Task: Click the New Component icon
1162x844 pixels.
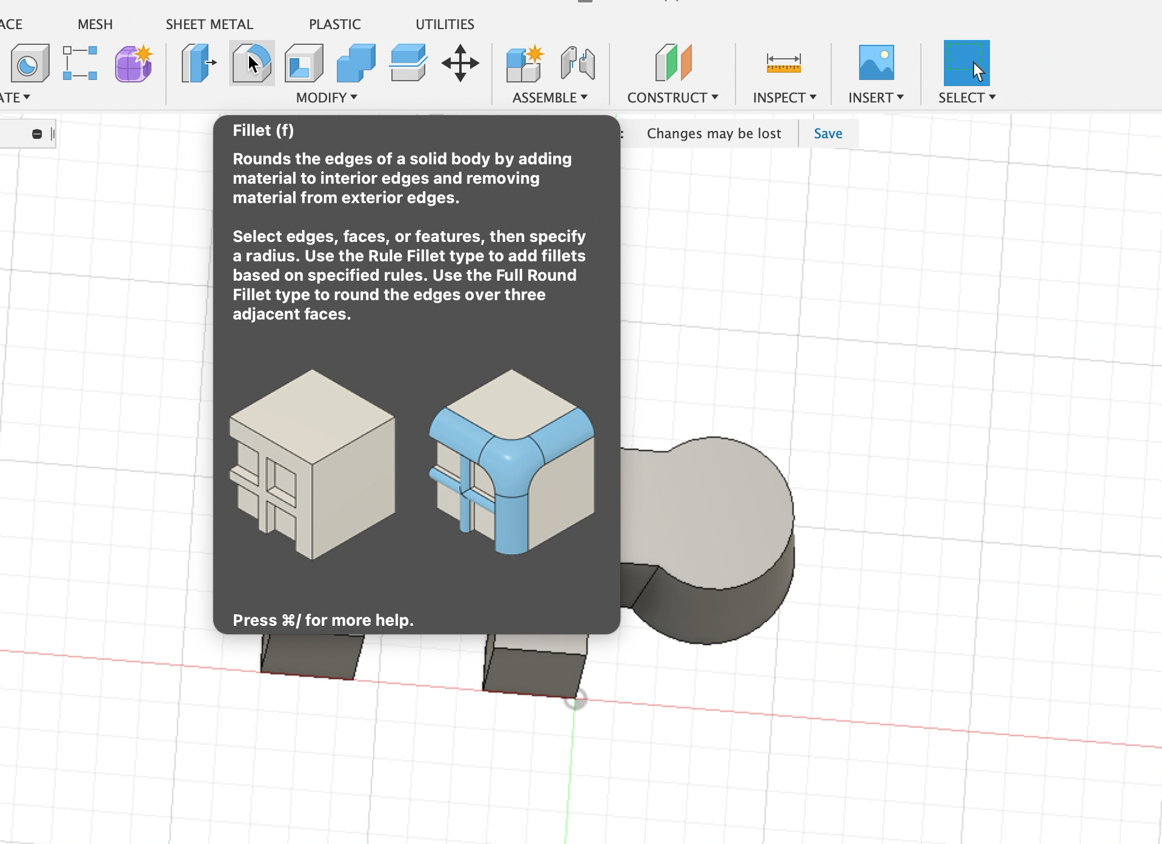Action: click(x=525, y=63)
